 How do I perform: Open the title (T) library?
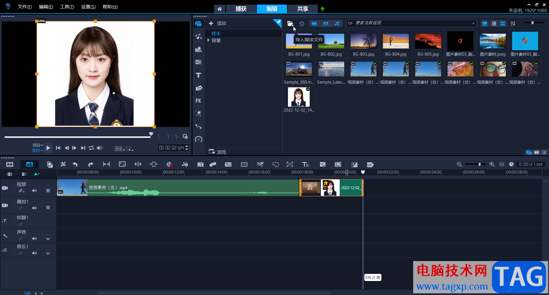click(198, 75)
